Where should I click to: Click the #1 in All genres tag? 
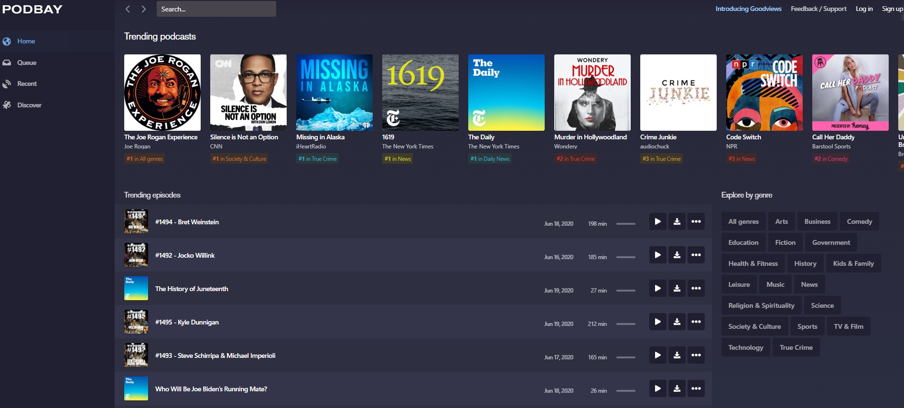coord(144,159)
